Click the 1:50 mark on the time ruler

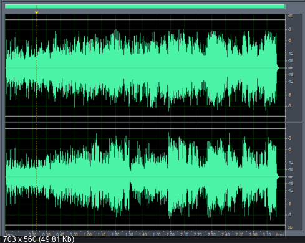coord(157,234)
